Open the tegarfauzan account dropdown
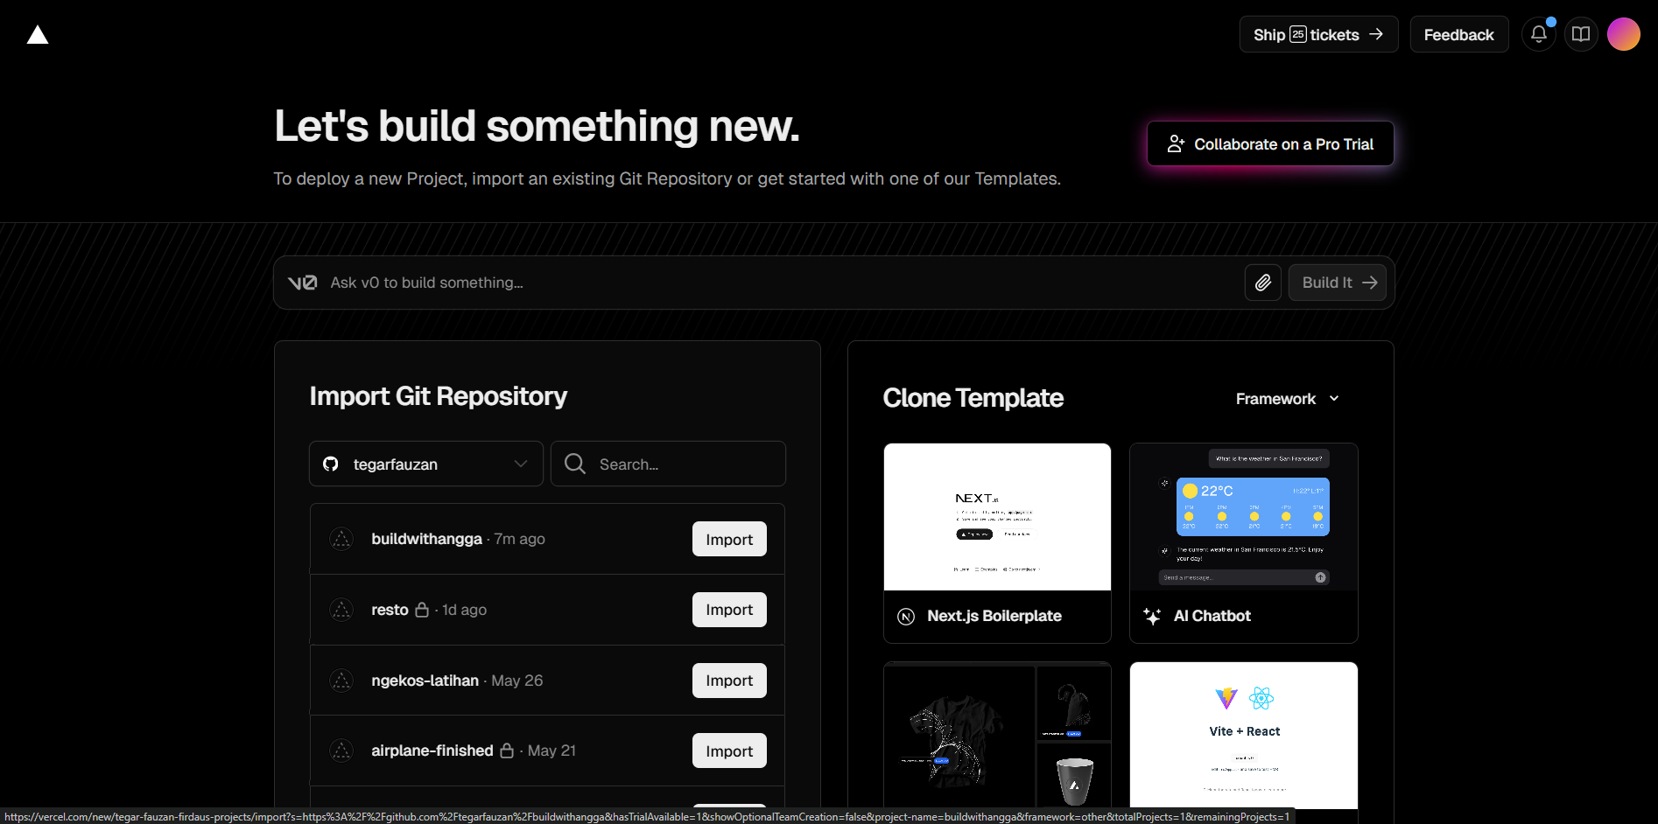Image resolution: width=1658 pixels, height=824 pixels. pos(426,464)
